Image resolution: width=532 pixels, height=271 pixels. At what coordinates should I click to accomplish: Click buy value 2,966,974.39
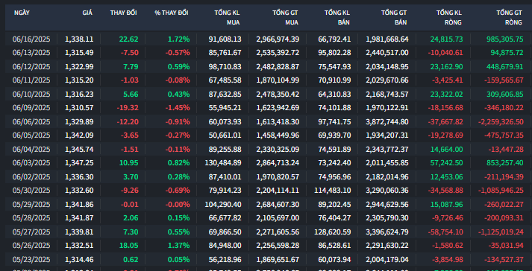278,39
